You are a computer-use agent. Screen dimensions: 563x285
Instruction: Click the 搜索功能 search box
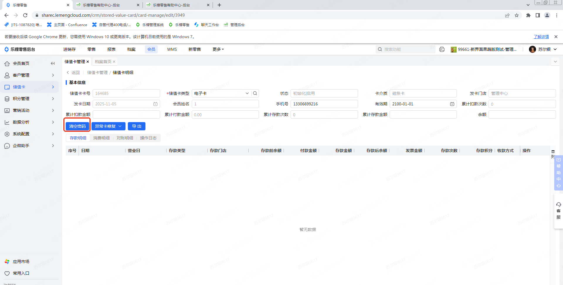406,49
